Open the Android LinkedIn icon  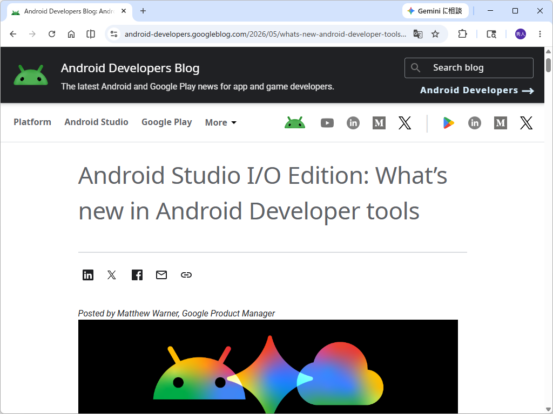pyautogui.click(x=353, y=123)
